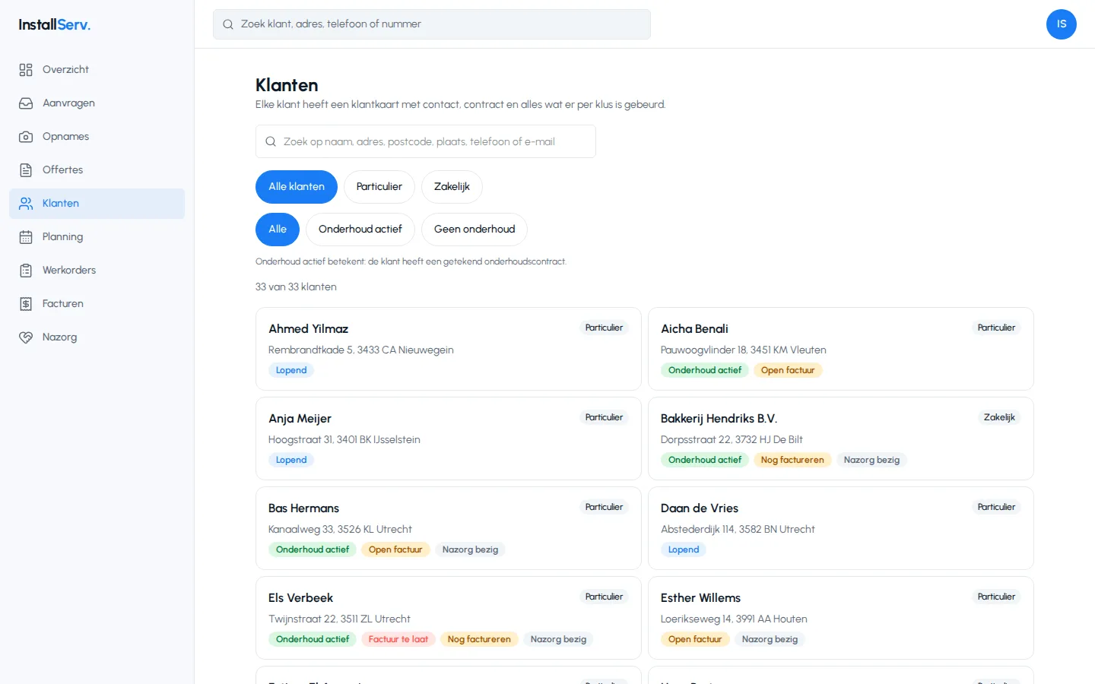Click Nazorg bezig badge on Esther Willems
Screen dimensions: 1095x684
coord(770,639)
